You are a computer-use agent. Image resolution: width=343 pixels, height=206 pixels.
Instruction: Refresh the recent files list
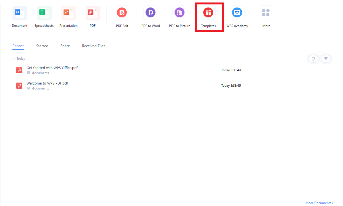(x=313, y=59)
